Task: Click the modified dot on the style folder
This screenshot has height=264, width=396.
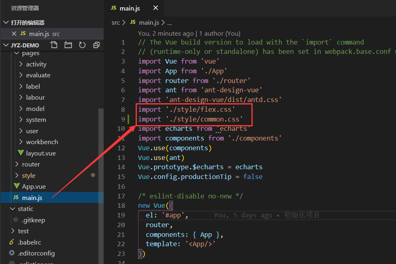Action: click(93, 175)
